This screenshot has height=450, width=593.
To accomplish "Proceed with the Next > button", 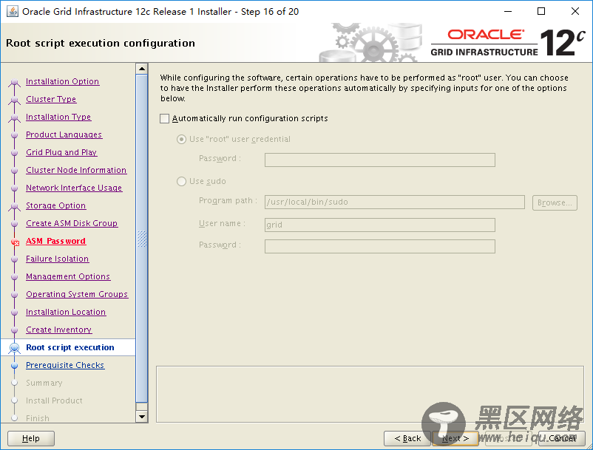I will click(x=455, y=438).
